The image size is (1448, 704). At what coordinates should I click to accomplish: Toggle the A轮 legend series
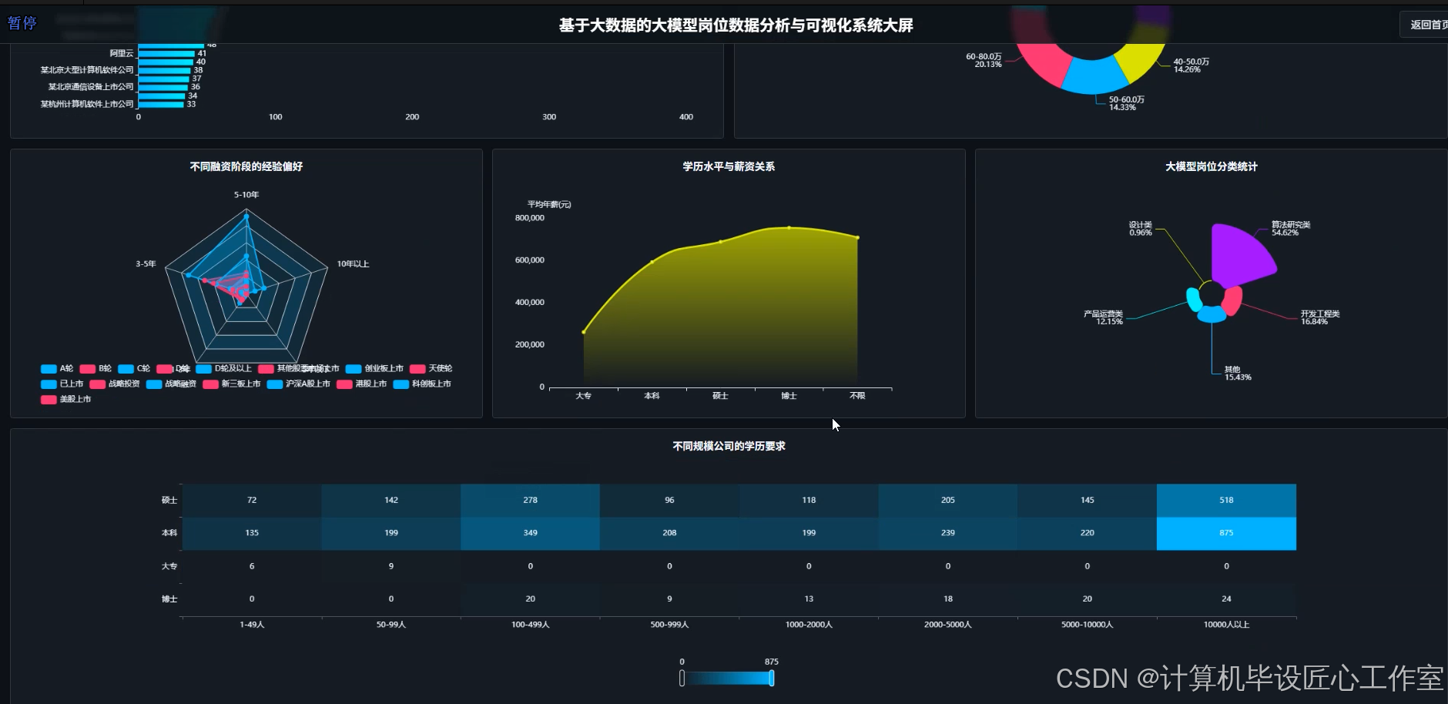pos(57,368)
